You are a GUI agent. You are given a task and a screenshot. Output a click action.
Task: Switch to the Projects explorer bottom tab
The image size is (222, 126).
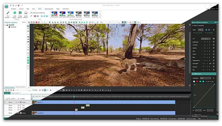click(9, 87)
